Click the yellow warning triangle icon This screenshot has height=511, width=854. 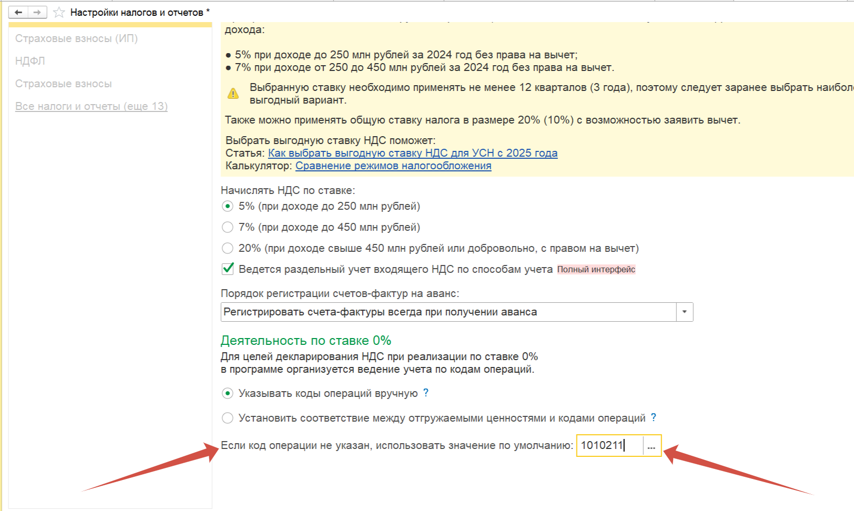233,94
